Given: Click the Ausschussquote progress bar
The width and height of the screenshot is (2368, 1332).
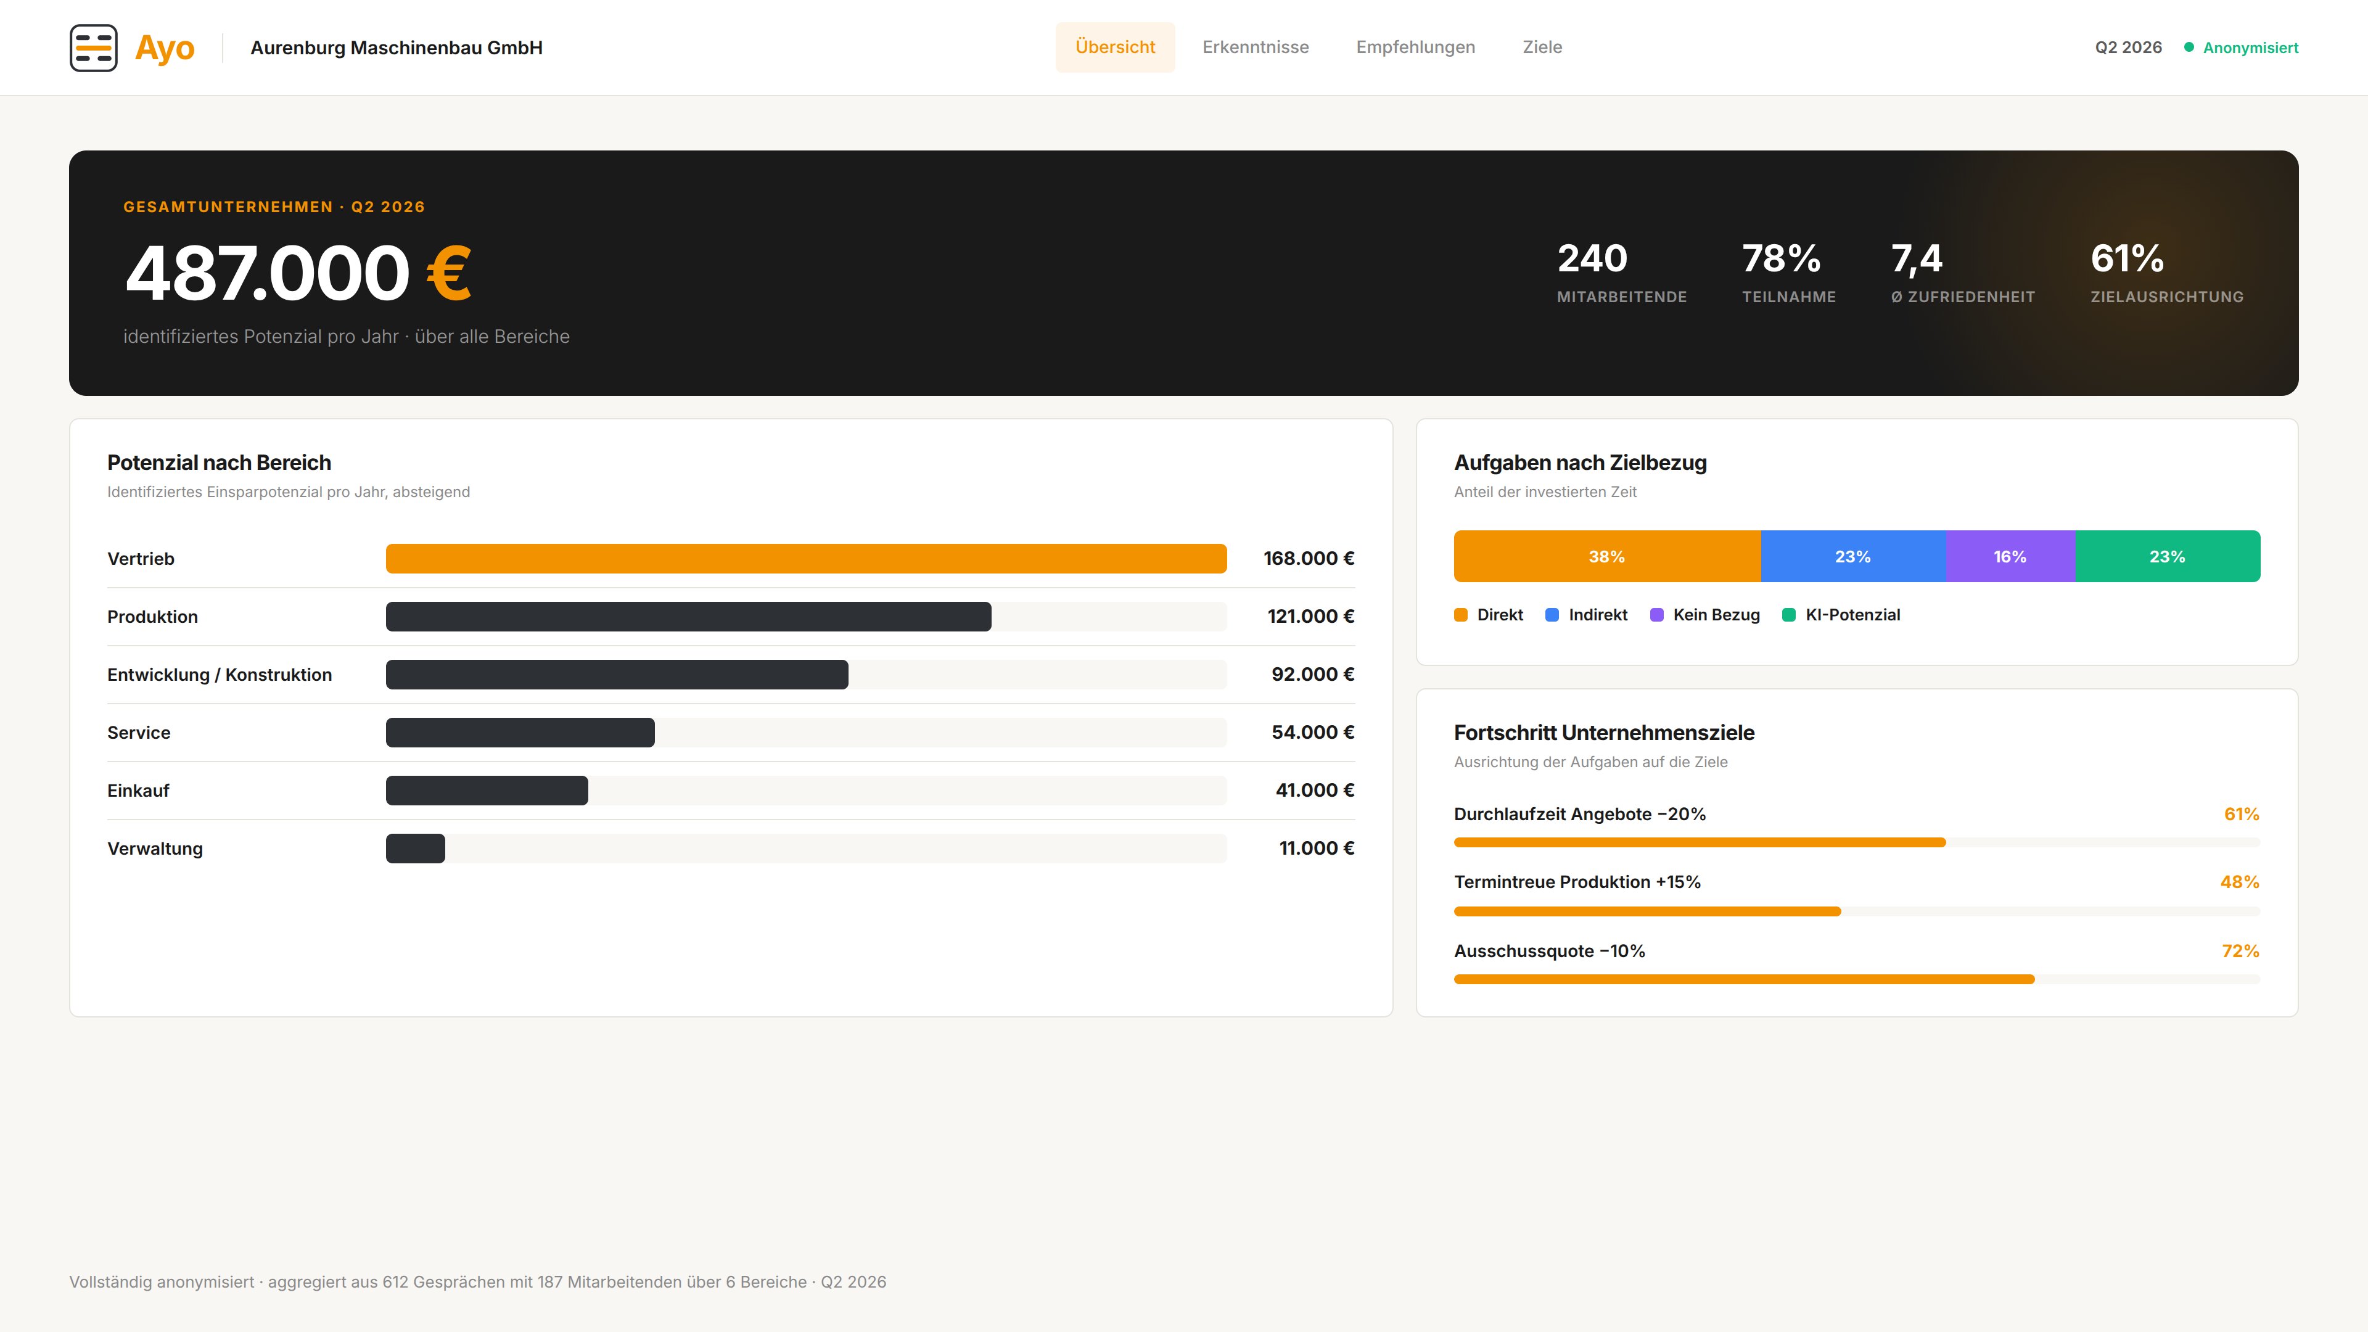Looking at the screenshot, I should click(1857, 979).
